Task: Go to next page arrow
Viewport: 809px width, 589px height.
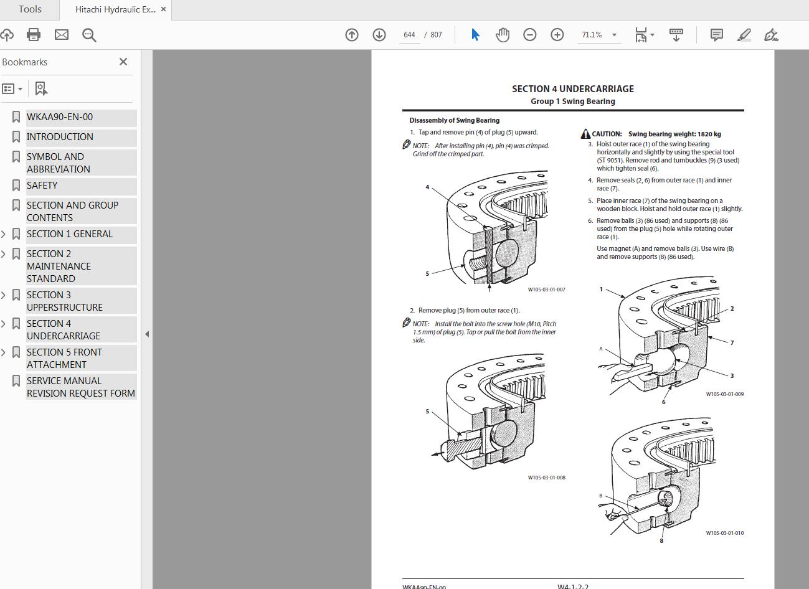Action: coord(379,35)
